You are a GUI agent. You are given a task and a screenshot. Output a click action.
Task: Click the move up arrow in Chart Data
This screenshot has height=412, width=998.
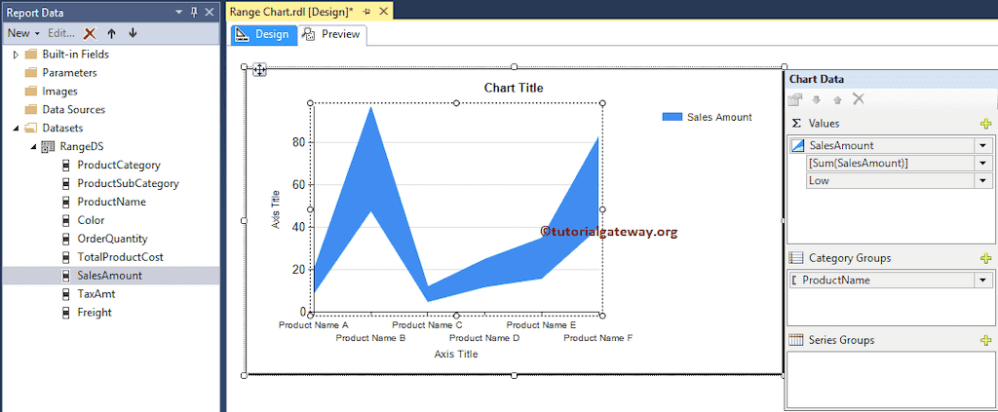click(837, 99)
